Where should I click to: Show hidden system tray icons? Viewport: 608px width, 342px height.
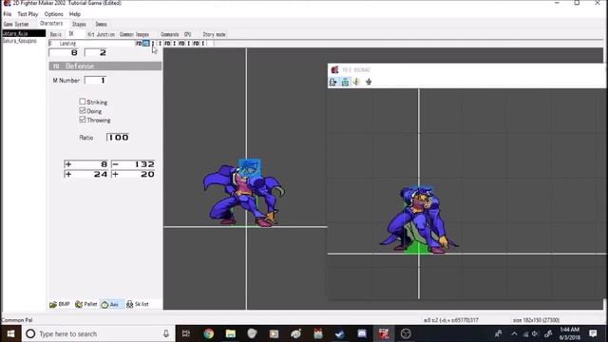coord(514,333)
